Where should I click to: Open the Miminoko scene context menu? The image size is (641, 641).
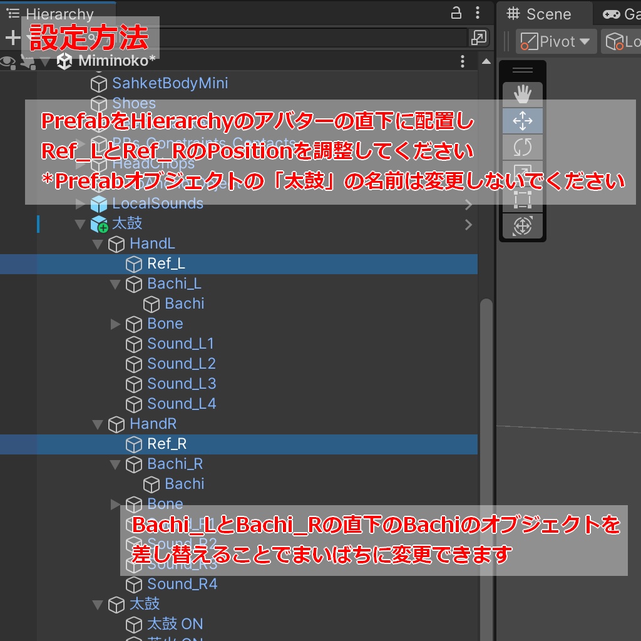[x=463, y=61]
